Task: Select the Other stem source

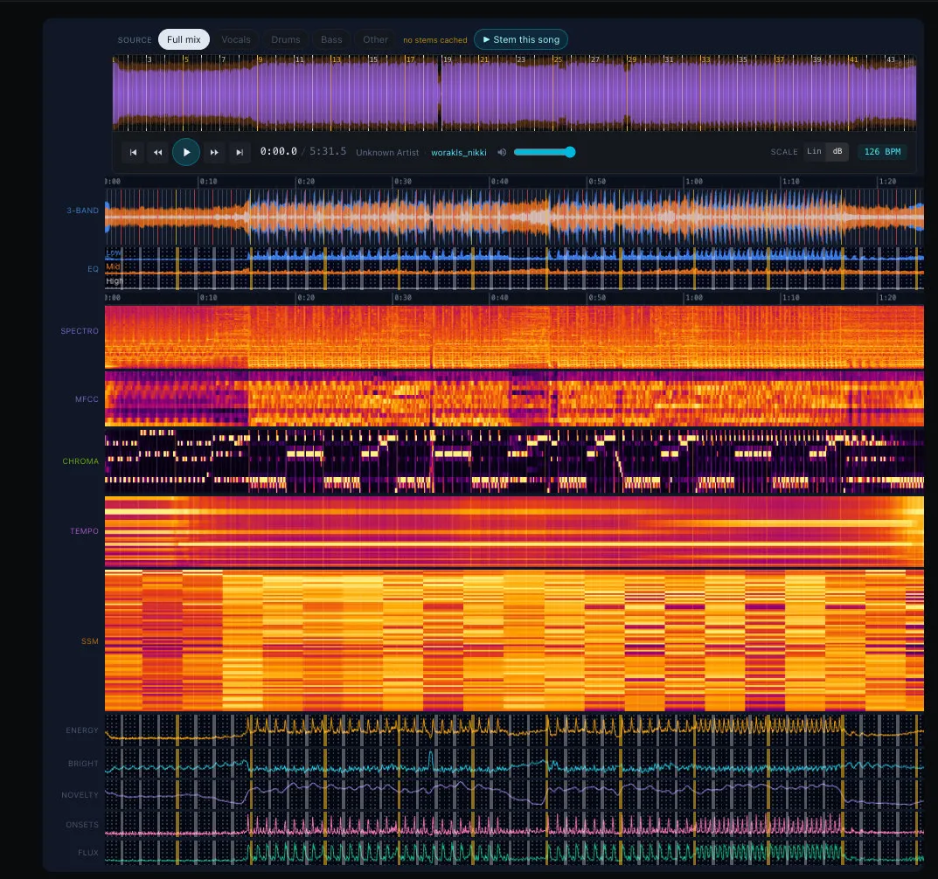Action: coord(375,39)
